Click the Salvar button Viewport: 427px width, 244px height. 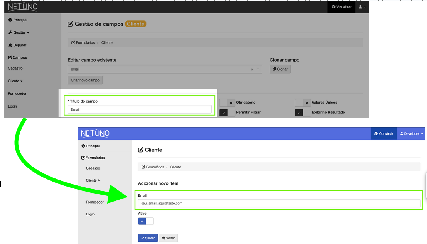(x=148, y=238)
